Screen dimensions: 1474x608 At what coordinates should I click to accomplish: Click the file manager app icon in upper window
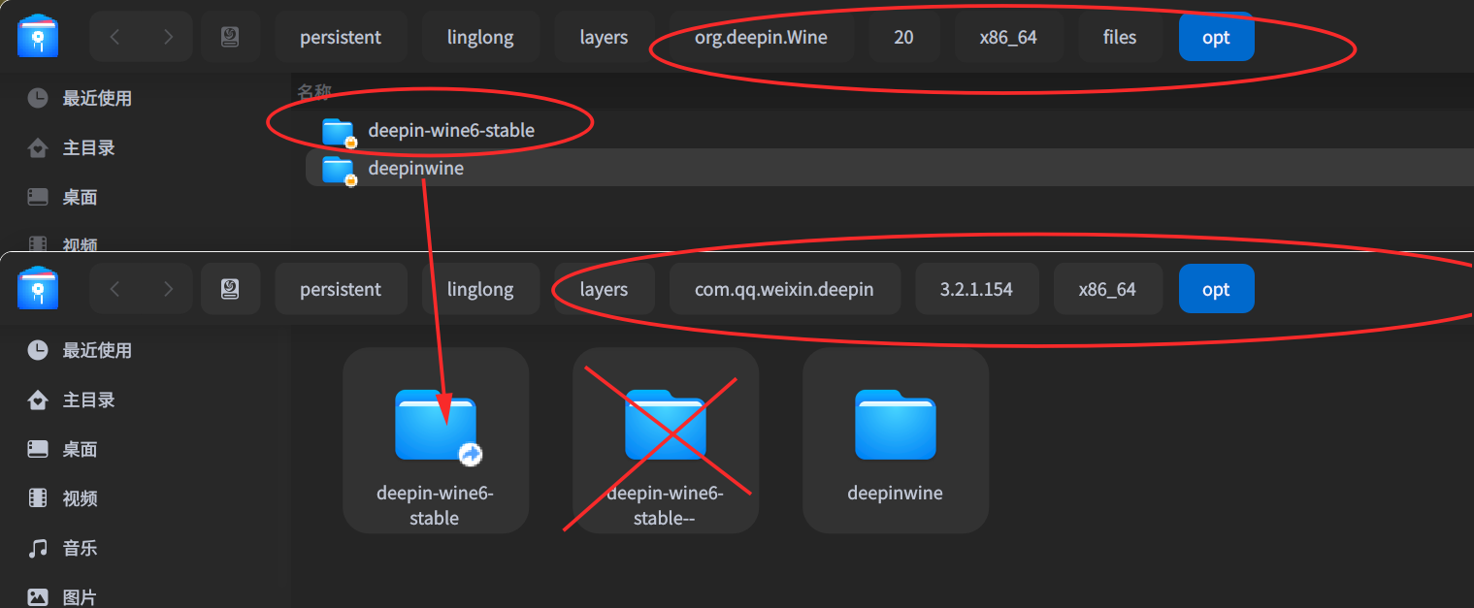point(38,37)
